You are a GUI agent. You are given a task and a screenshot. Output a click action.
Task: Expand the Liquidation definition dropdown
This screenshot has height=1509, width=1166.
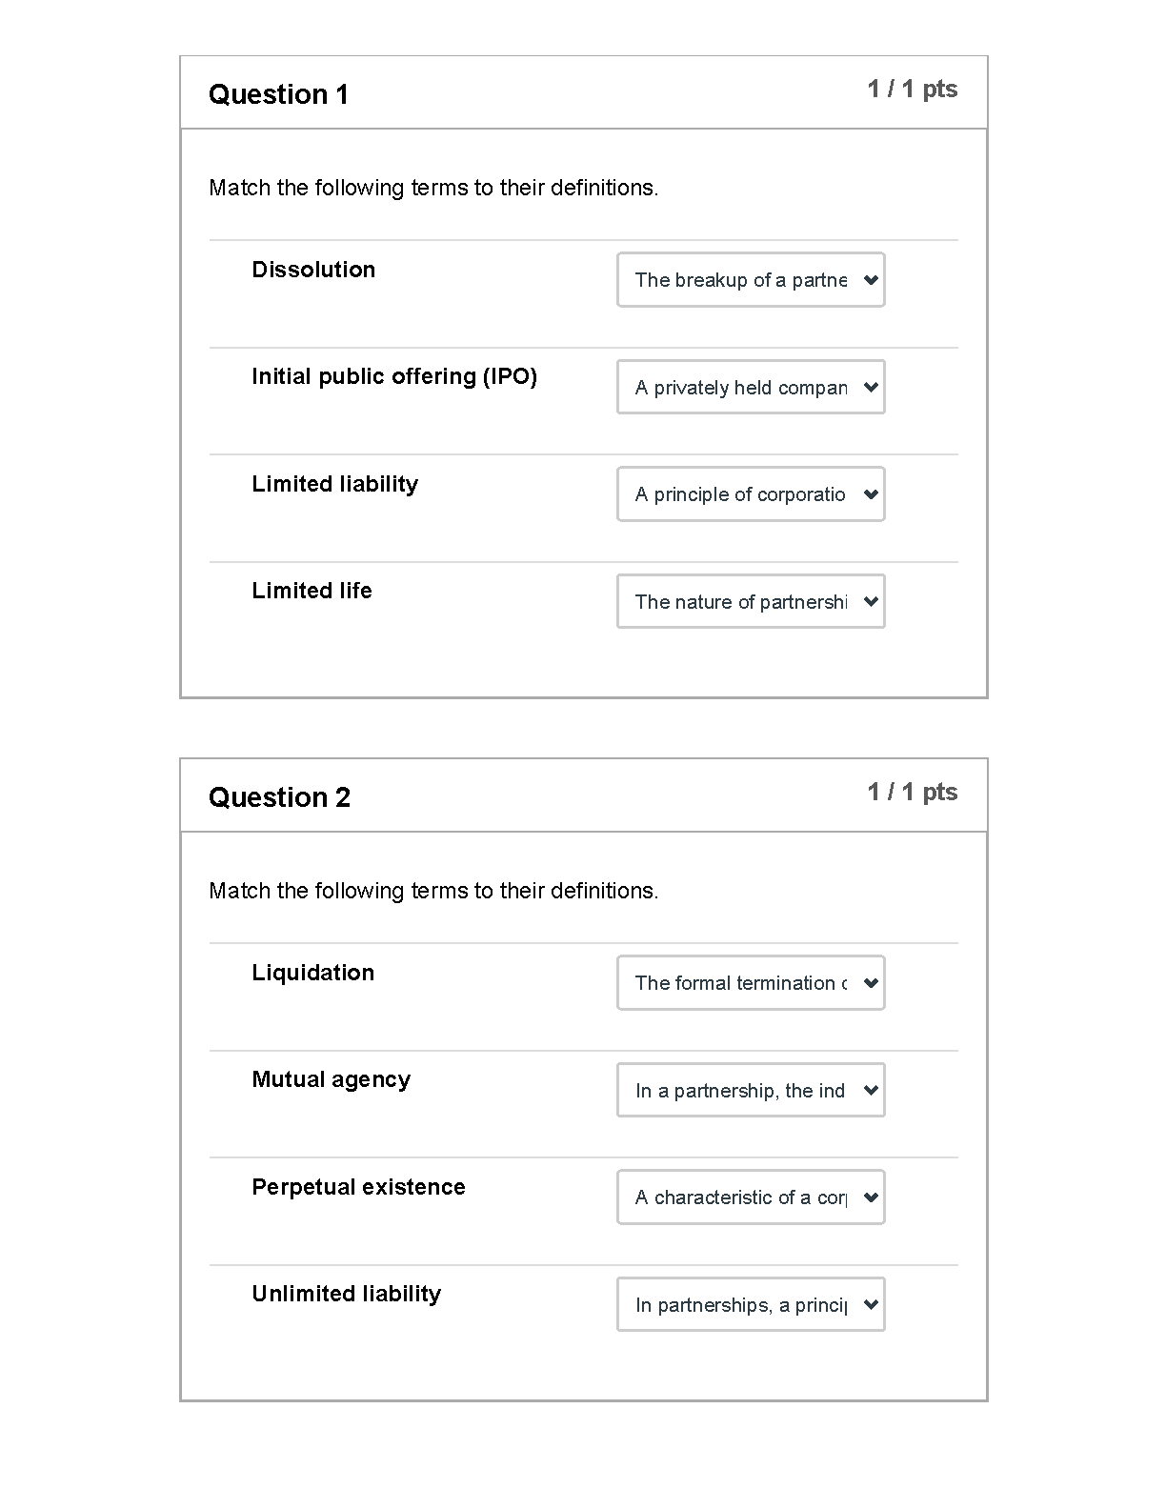(x=751, y=983)
